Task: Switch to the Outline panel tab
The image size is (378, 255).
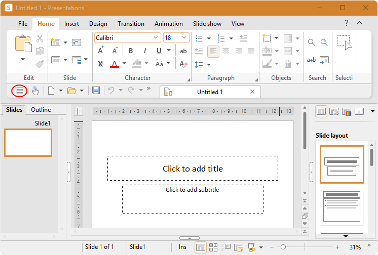Action: (41, 110)
